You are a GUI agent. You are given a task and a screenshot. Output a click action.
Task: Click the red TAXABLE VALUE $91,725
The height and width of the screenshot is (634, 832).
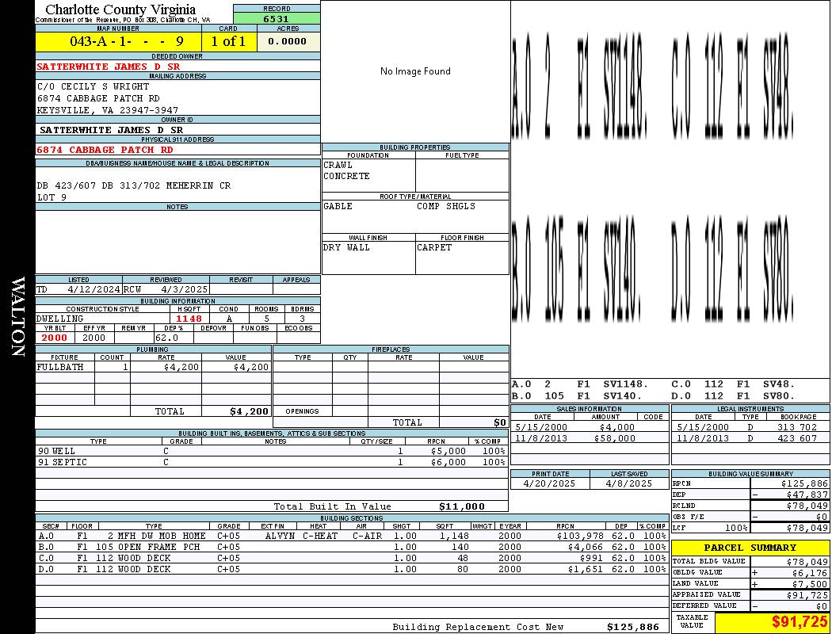click(800, 622)
